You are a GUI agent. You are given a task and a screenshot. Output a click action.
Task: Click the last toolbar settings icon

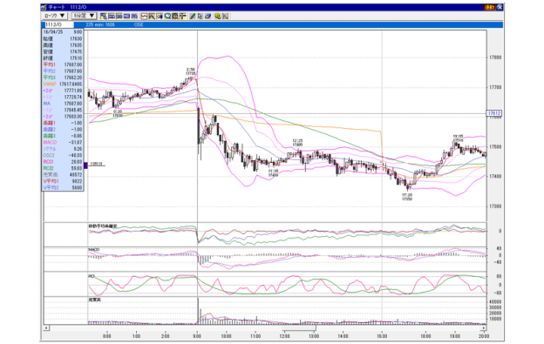(x=225, y=16)
